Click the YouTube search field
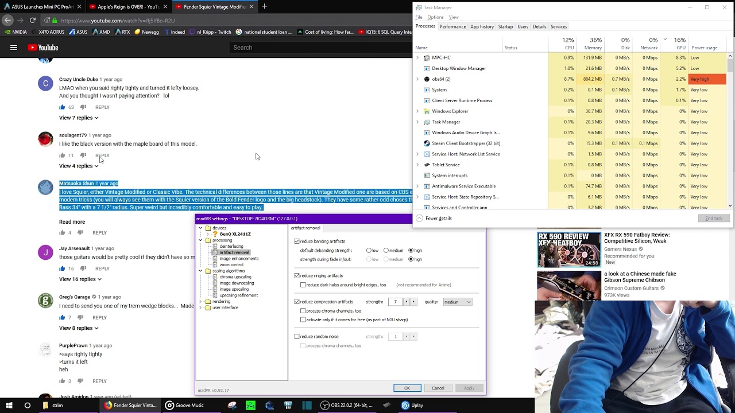The width and height of the screenshot is (735, 413). 320,48
